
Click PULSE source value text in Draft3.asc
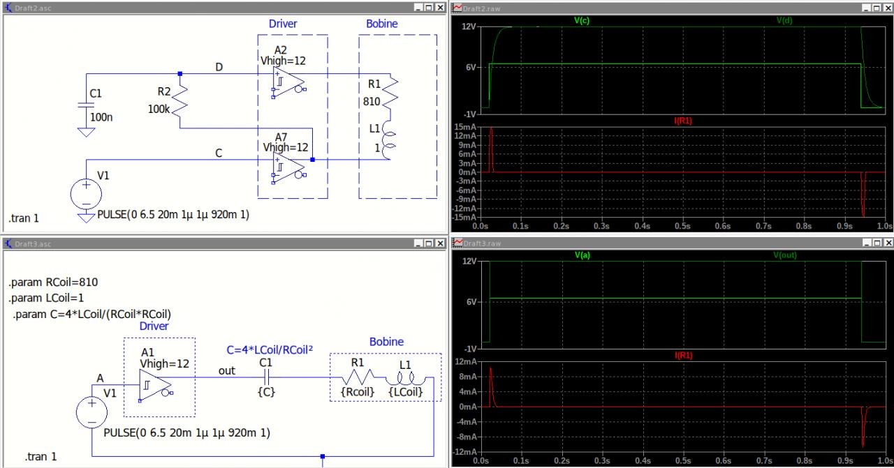point(186,432)
